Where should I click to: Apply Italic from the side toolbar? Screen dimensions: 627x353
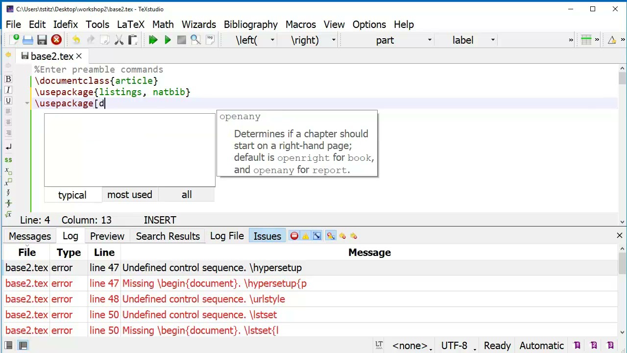(8, 90)
